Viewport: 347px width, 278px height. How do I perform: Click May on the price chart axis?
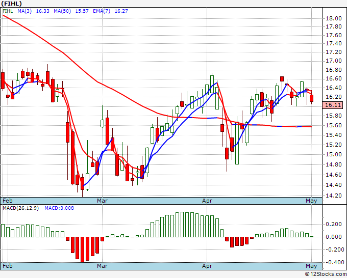pyautogui.click(x=311, y=201)
